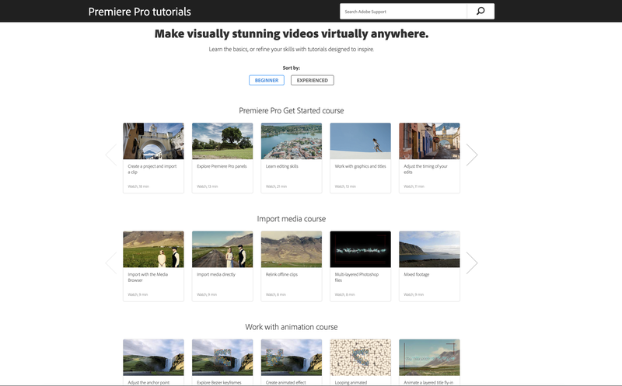Click the 'Mixed footage' title text
The height and width of the screenshot is (386, 622).
pyautogui.click(x=417, y=275)
